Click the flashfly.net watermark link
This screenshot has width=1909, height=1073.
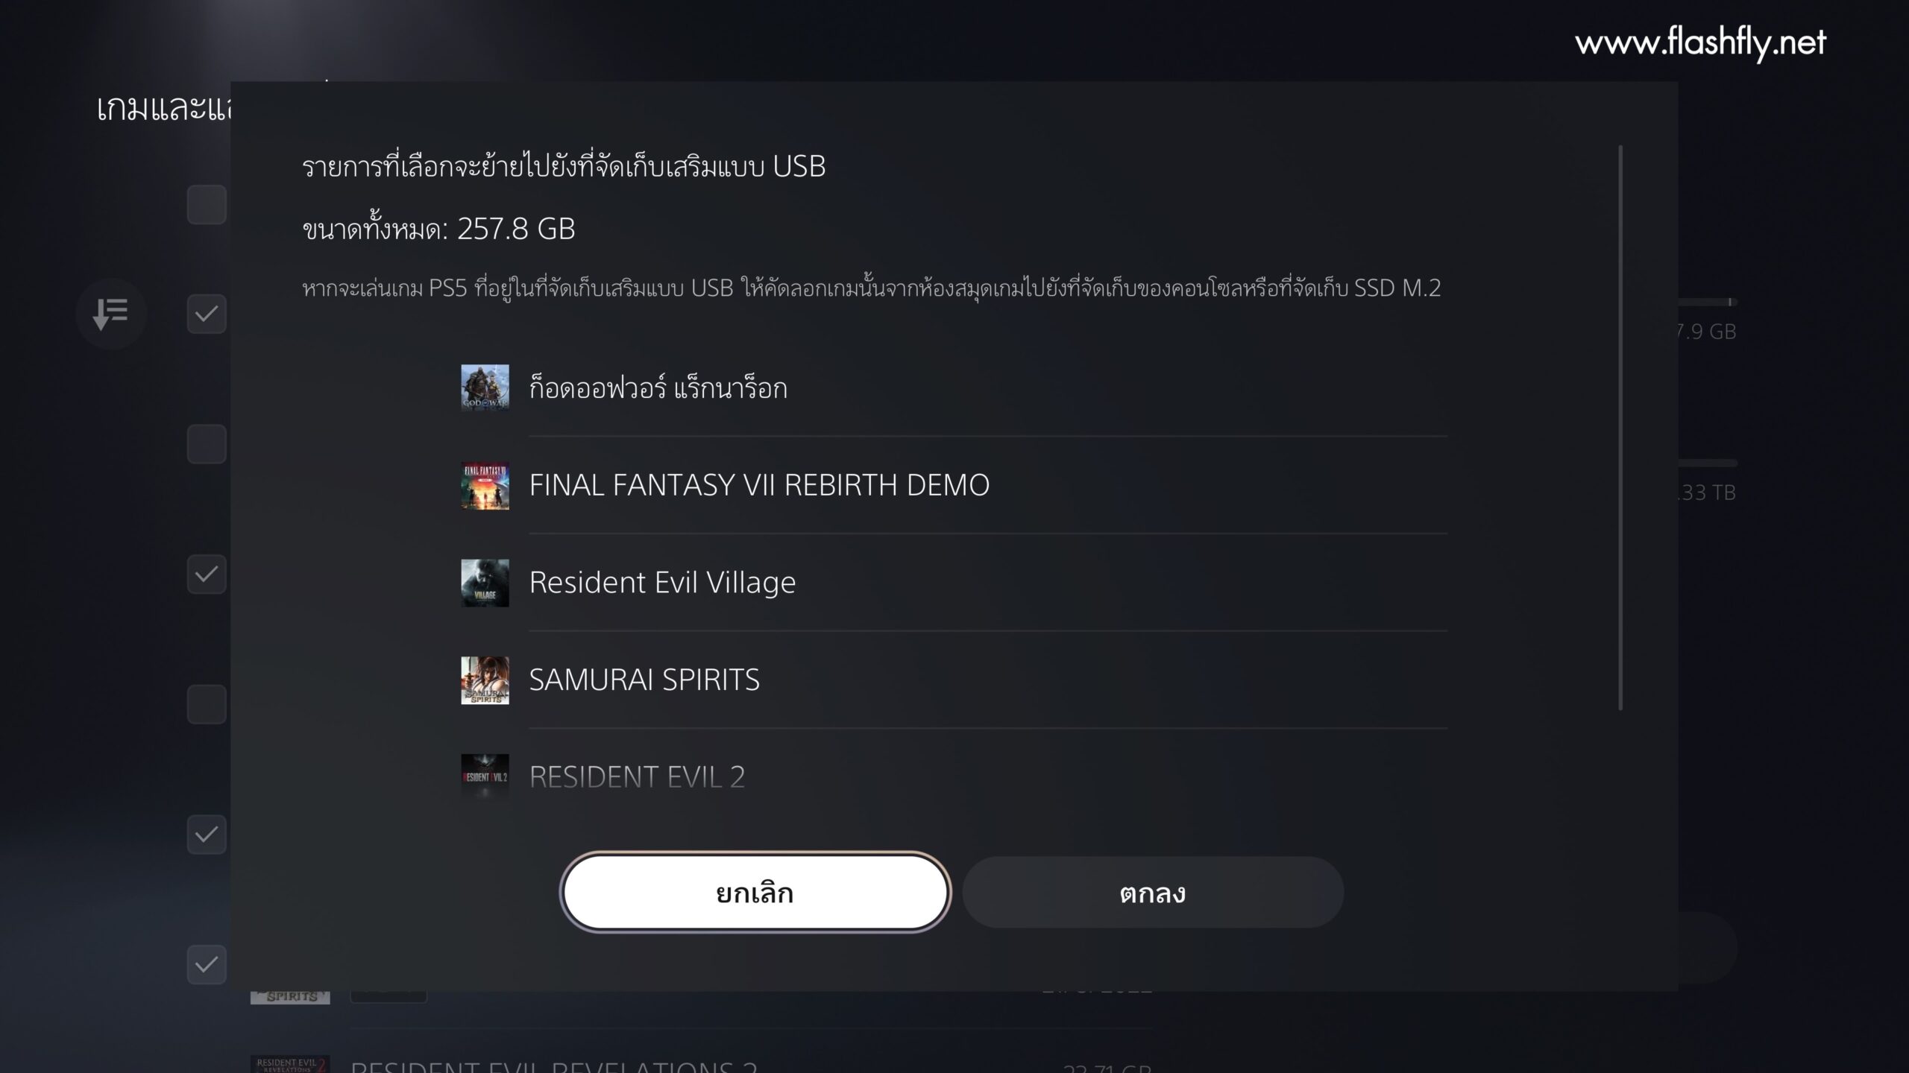1700,43
